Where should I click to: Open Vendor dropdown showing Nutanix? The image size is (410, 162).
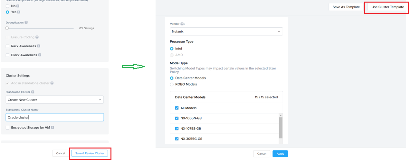(226, 32)
